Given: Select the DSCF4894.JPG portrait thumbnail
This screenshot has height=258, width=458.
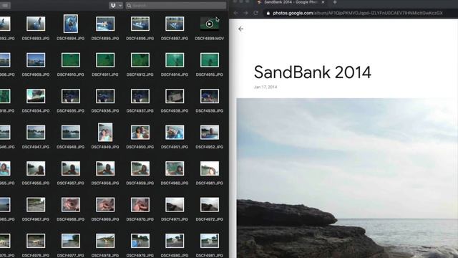Looking at the screenshot, I should click(x=71, y=24).
